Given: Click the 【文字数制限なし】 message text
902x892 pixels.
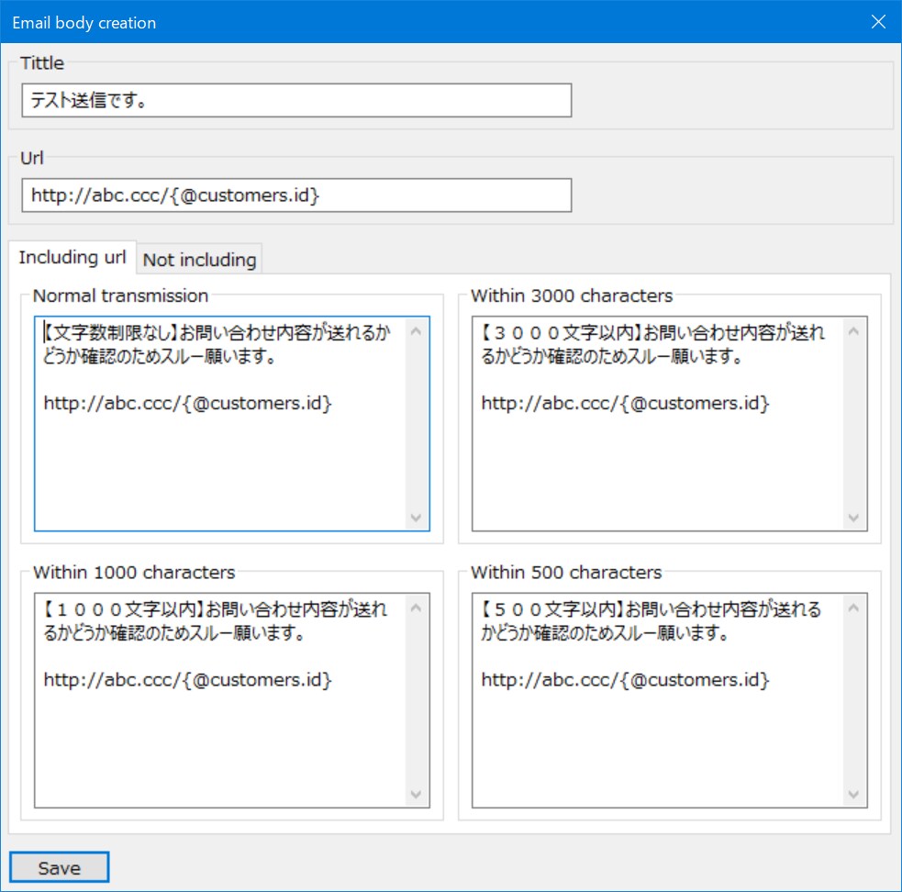Looking at the screenshot, I should 217,344.
